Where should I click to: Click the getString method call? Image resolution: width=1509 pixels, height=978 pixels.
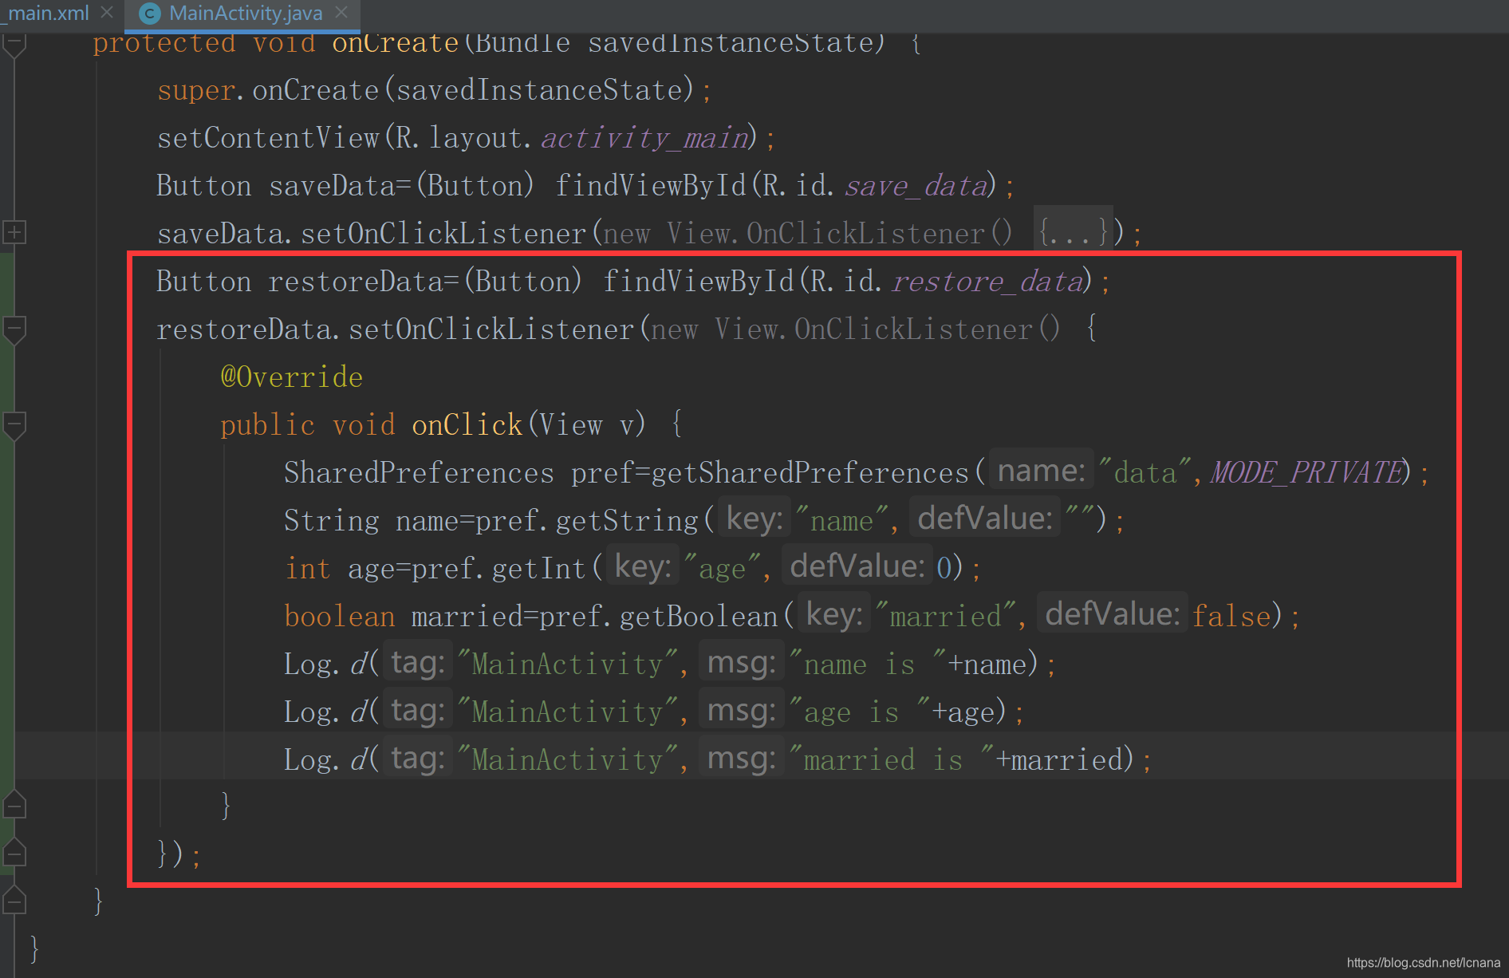627,520
